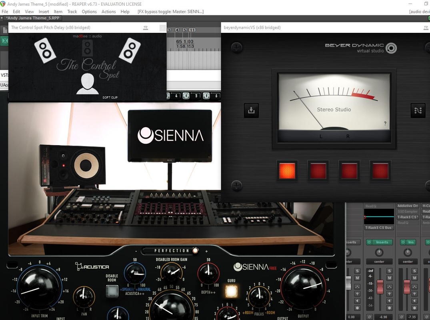Arm record on the -7.35 channel
430x320 pixels.
pos(414,308)
